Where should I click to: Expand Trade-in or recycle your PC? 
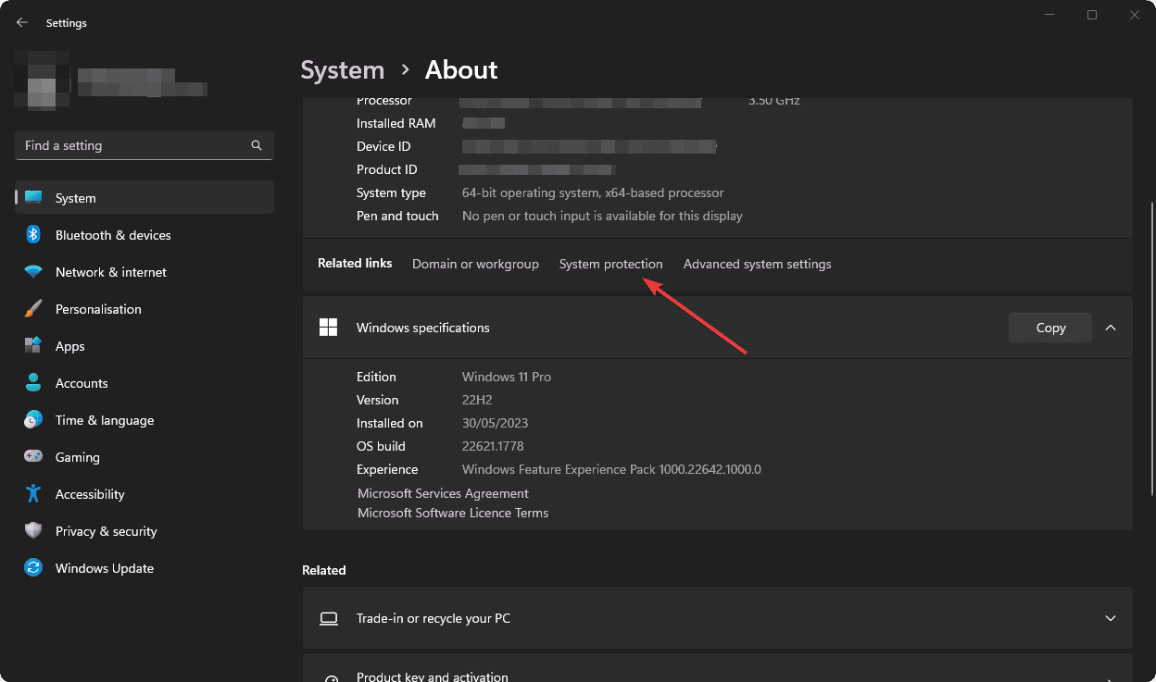(x=1111, y=617)
